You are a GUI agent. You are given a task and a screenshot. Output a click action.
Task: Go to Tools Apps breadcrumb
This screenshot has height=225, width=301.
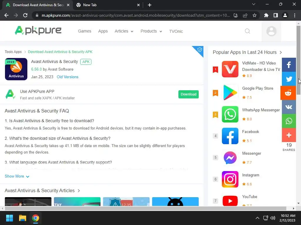tap(13, 52)
